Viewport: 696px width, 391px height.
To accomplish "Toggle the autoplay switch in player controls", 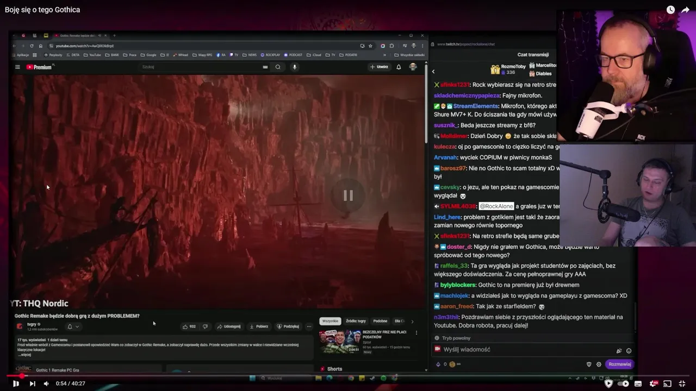I will (624, 383).
